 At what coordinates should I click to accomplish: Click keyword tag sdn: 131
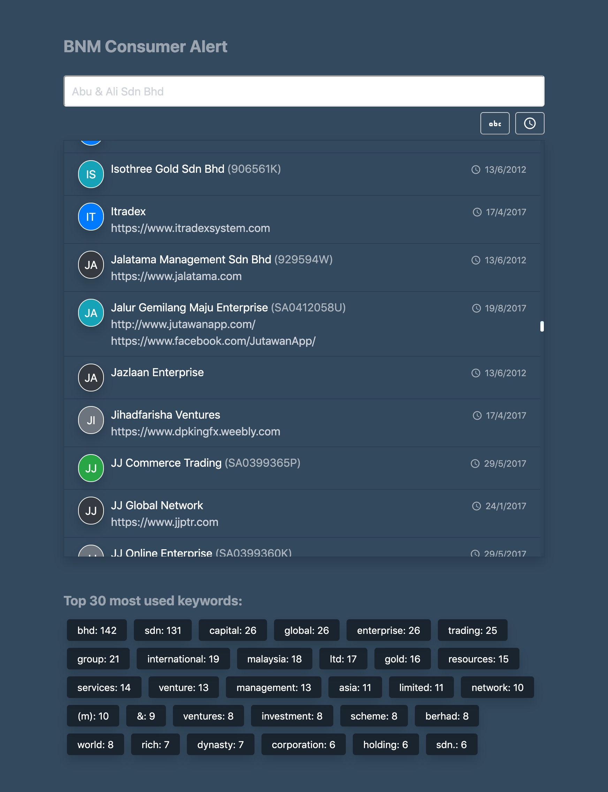[162, 630]
